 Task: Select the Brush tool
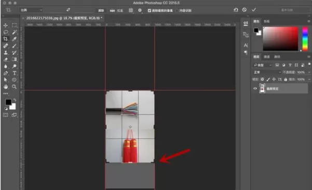[14, 46]
